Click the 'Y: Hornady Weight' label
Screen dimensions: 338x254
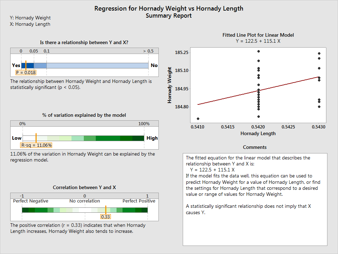tap(30, 18)
